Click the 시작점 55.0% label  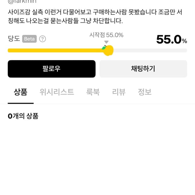pyautogui.click(x=106, y=35)
